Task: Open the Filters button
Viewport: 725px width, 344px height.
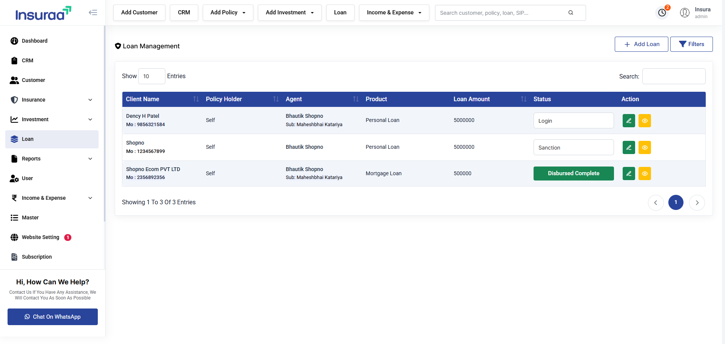Action: click(691, 44)
